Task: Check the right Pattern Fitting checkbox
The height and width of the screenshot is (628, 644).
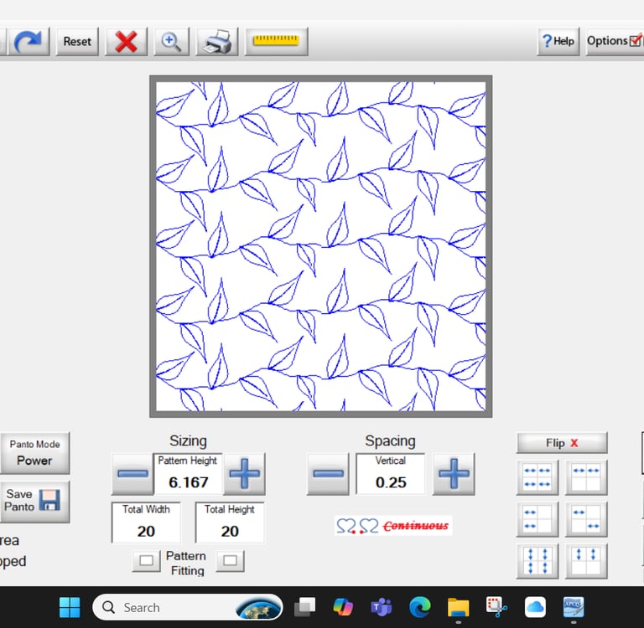Action: [x=230, y=561]
